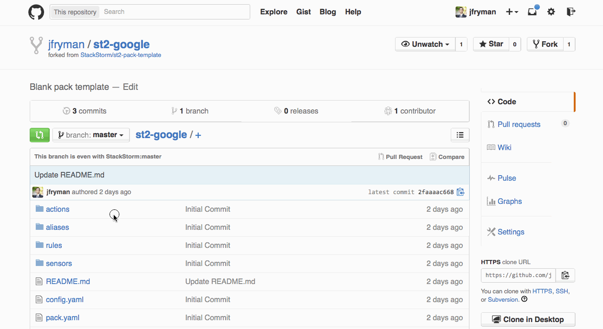Open Gist in the top navigation
603x329 pixels.
coord(304,12)
